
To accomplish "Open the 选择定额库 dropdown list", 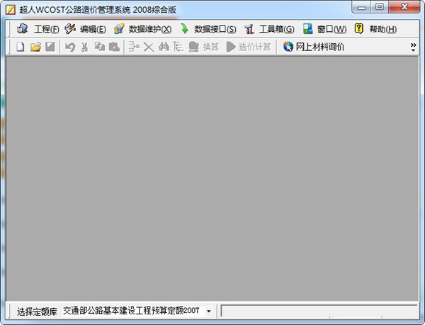I will [x=209, y=311].
